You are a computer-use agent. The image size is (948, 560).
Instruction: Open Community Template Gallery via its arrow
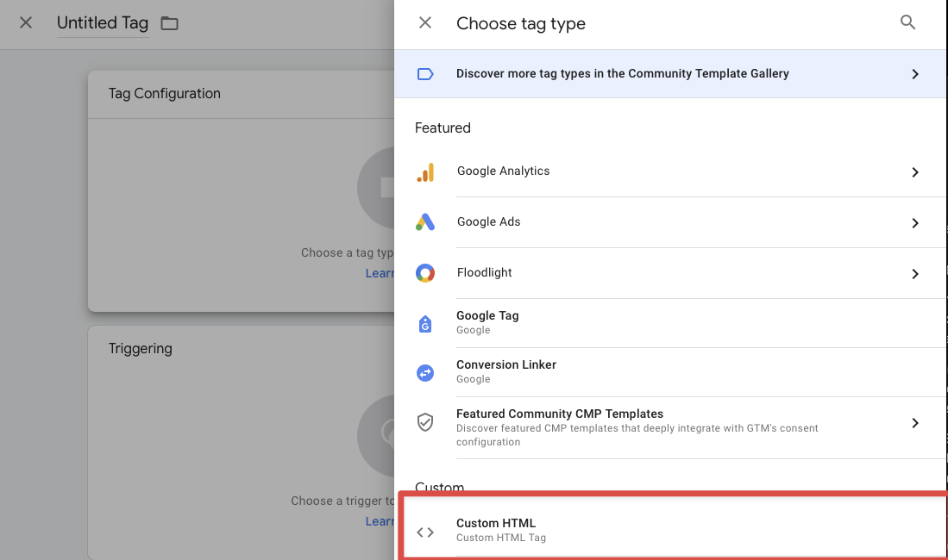point(915,74)
